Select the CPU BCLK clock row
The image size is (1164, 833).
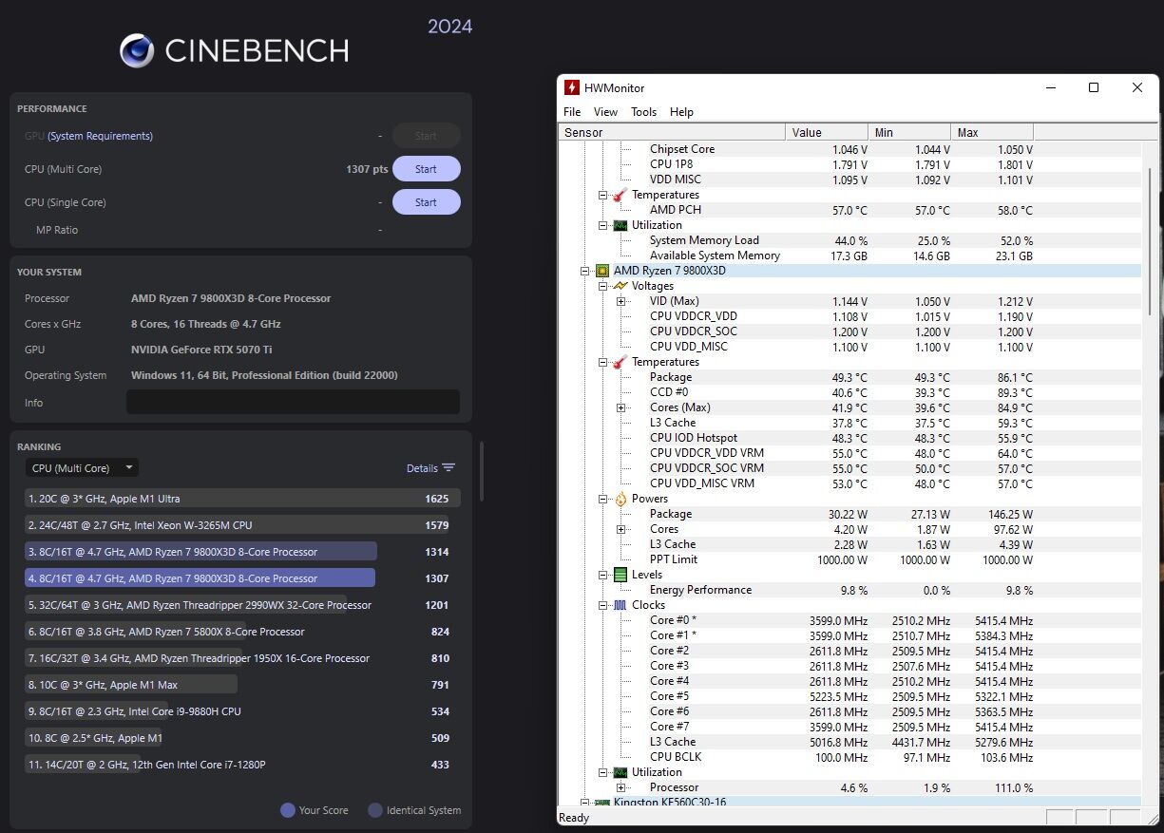[x=849, y=757]
